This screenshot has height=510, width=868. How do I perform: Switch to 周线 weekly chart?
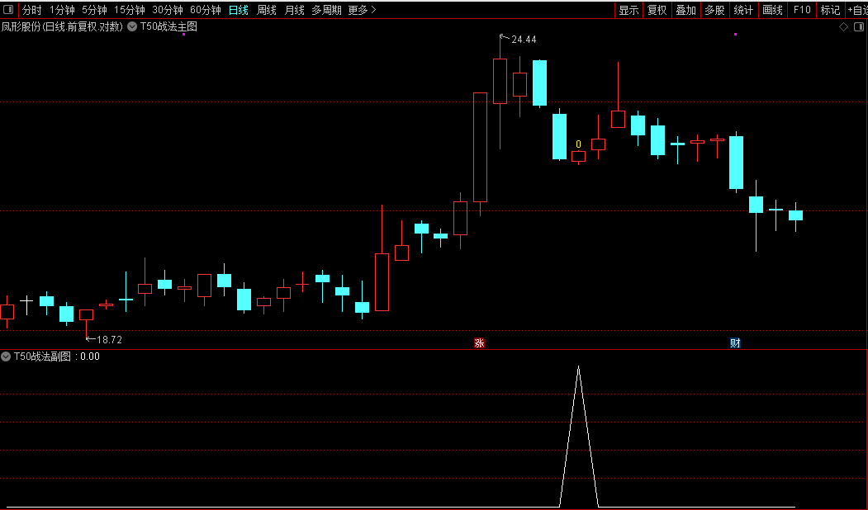click(x=267, y=10)
